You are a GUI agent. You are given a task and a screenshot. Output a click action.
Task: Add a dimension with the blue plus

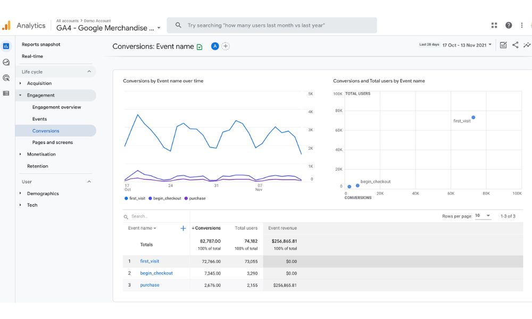183,228
